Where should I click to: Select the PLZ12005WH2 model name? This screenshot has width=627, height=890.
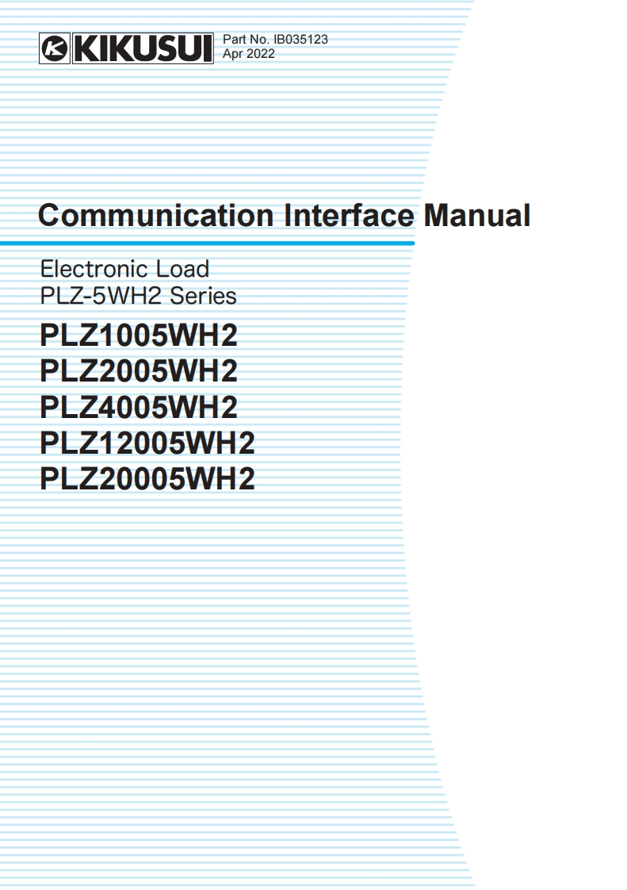tap(147, 443)
